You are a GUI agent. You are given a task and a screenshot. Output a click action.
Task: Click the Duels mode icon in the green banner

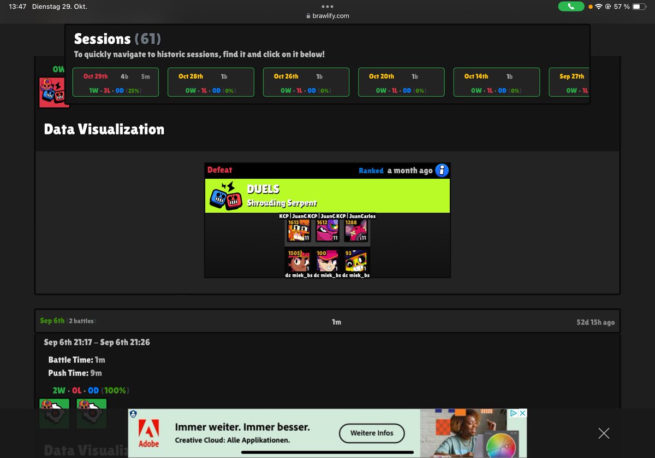click(225, 196)
